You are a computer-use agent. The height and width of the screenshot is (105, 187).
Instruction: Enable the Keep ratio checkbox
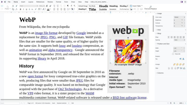[x=173, y=54]
